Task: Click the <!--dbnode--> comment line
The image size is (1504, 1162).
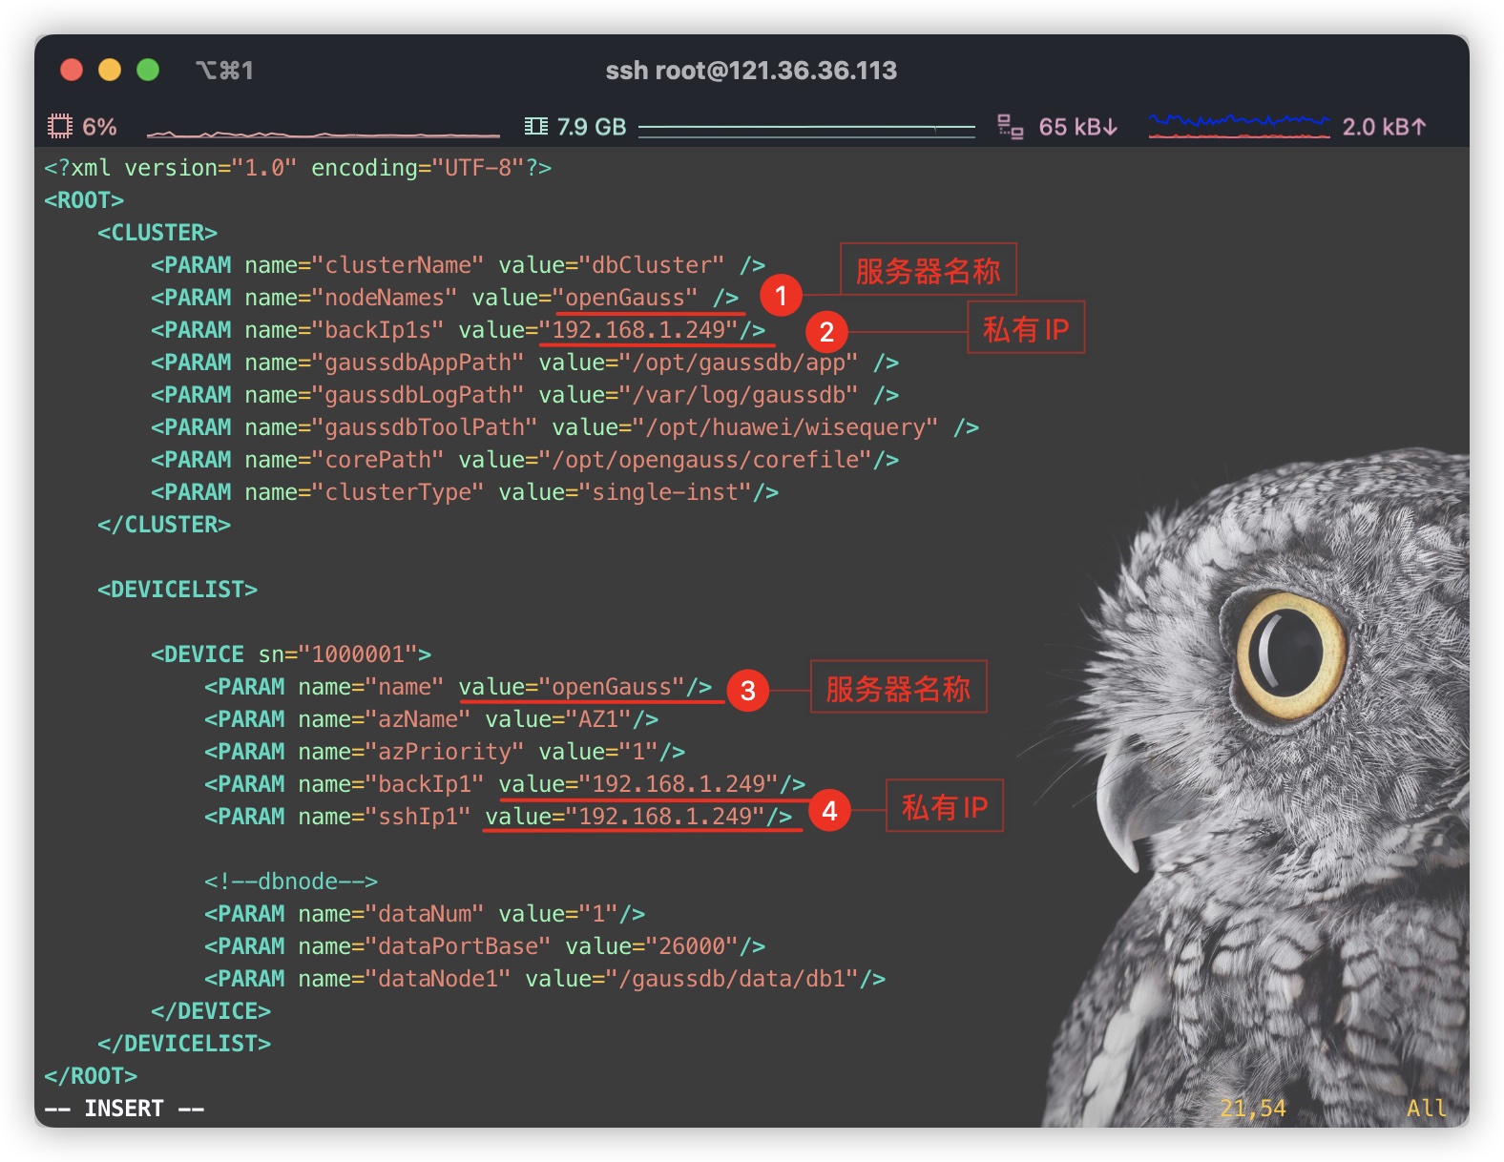Action: [291, 882]
